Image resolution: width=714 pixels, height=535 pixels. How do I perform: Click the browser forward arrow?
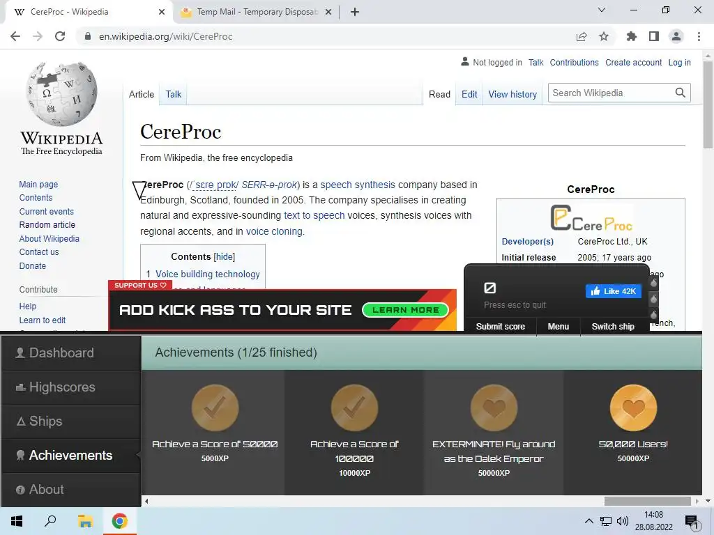click(x=38, y=36)
